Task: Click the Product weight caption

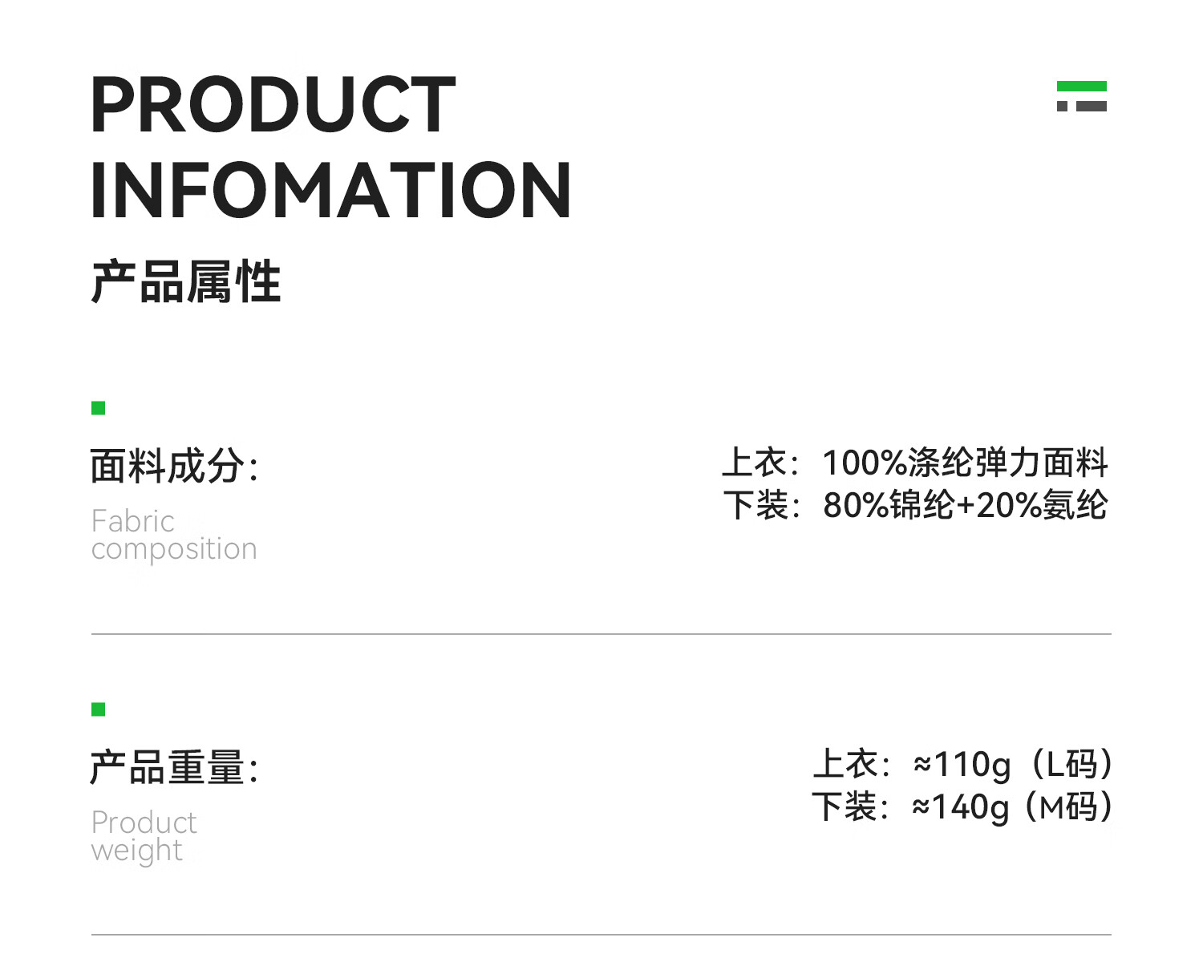Action: [x=144, y=837]
